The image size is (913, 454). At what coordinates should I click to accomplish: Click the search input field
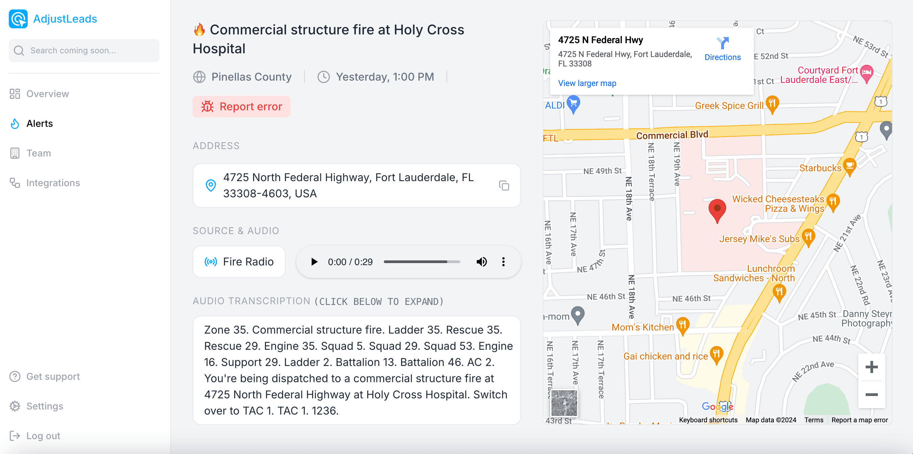point(84,51)
